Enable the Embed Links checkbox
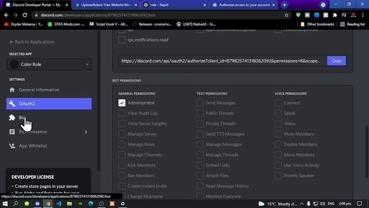Viewport: 369px width, 208px height. pos(200,165)
